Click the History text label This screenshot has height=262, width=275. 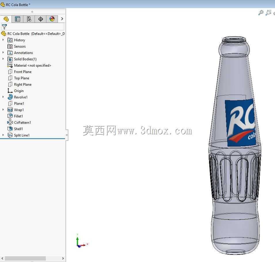pyautogui.click(x=20, y=40)
